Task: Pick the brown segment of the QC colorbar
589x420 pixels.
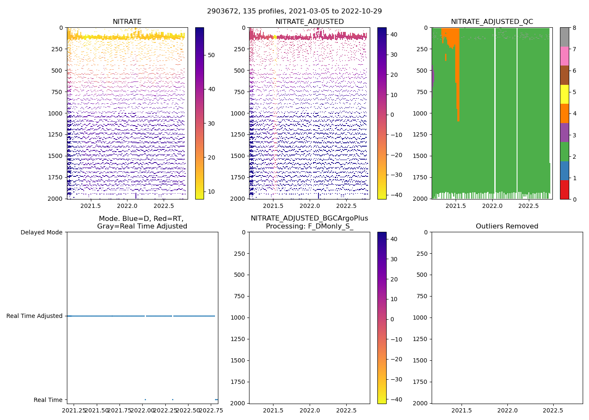Action: [564, 75]
